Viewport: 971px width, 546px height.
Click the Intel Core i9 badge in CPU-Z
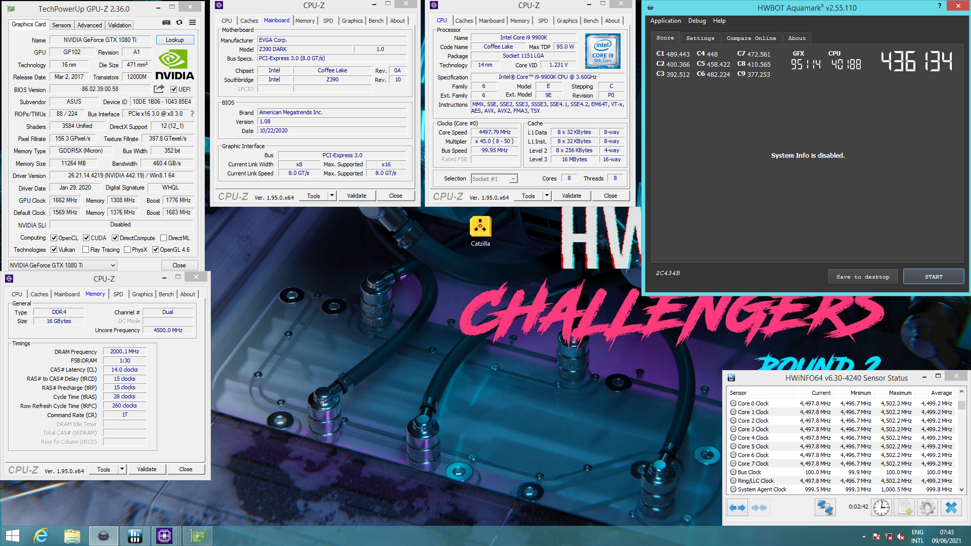[603, 51]
